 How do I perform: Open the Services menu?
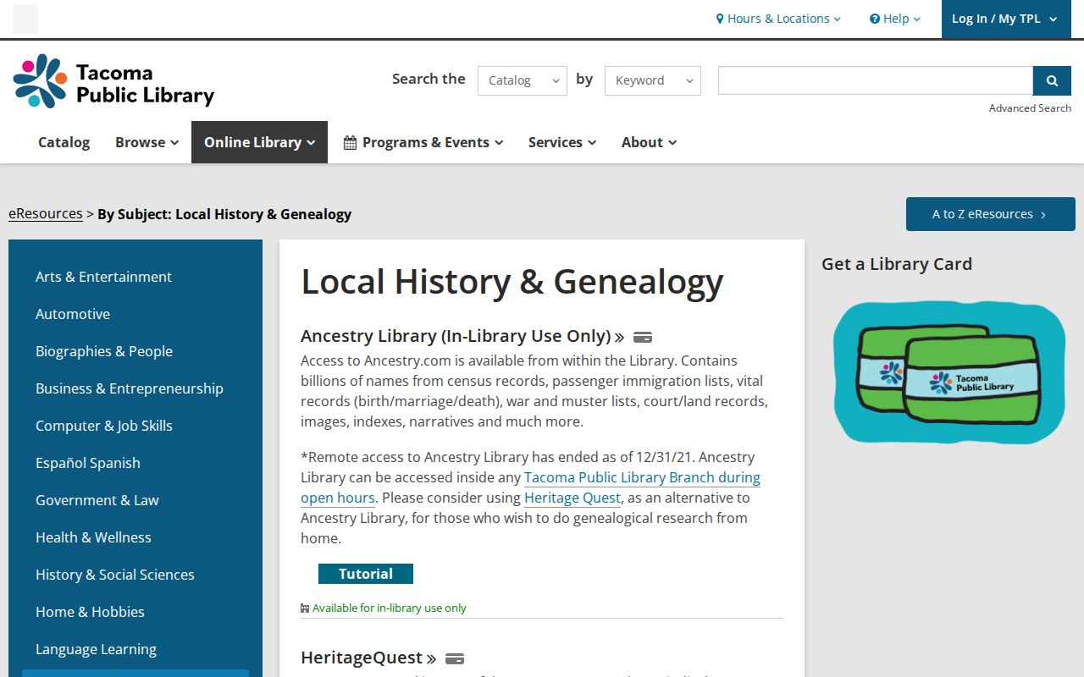[x=562, y=142]
